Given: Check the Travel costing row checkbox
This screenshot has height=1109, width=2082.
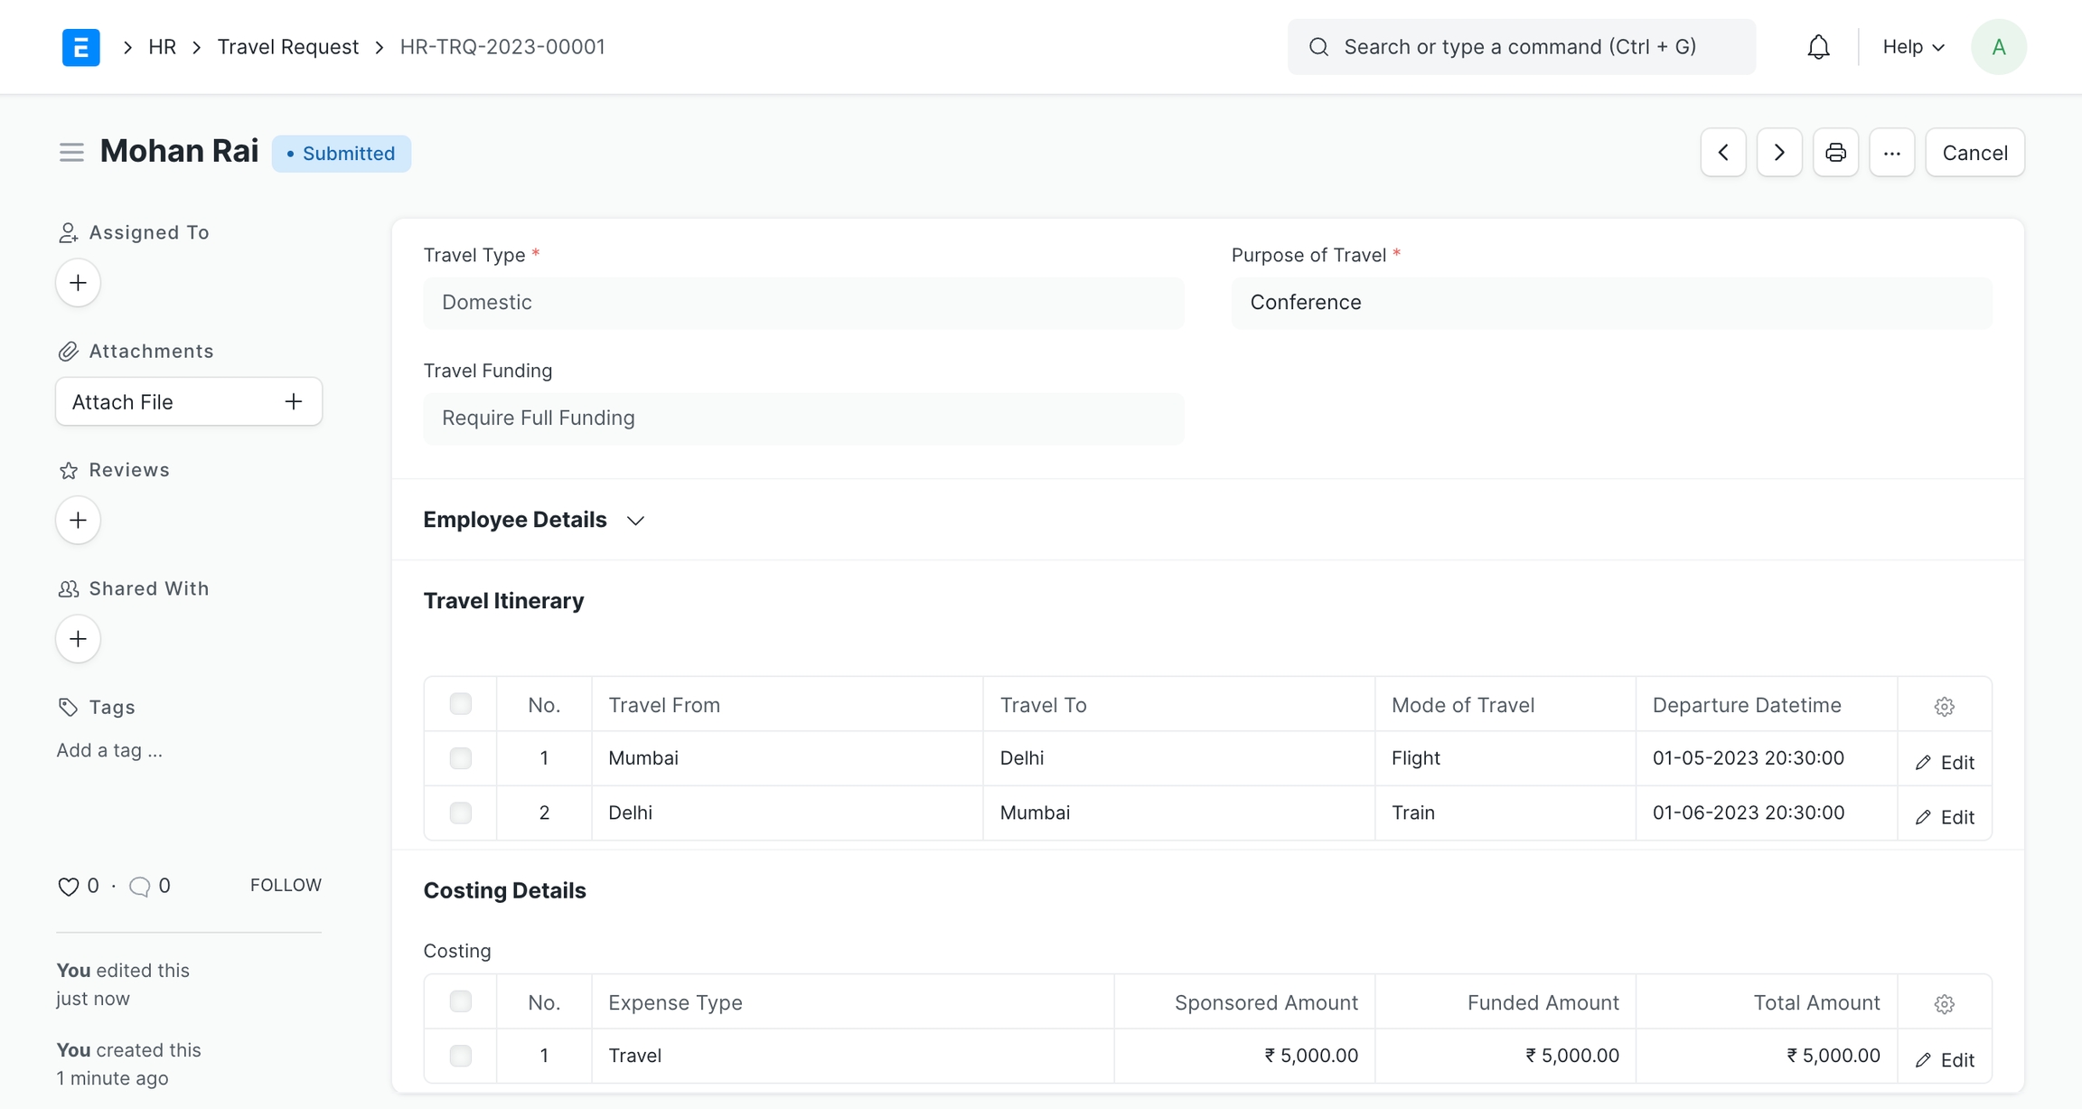Looking at the screenshot, I should tap(461, 1056).
